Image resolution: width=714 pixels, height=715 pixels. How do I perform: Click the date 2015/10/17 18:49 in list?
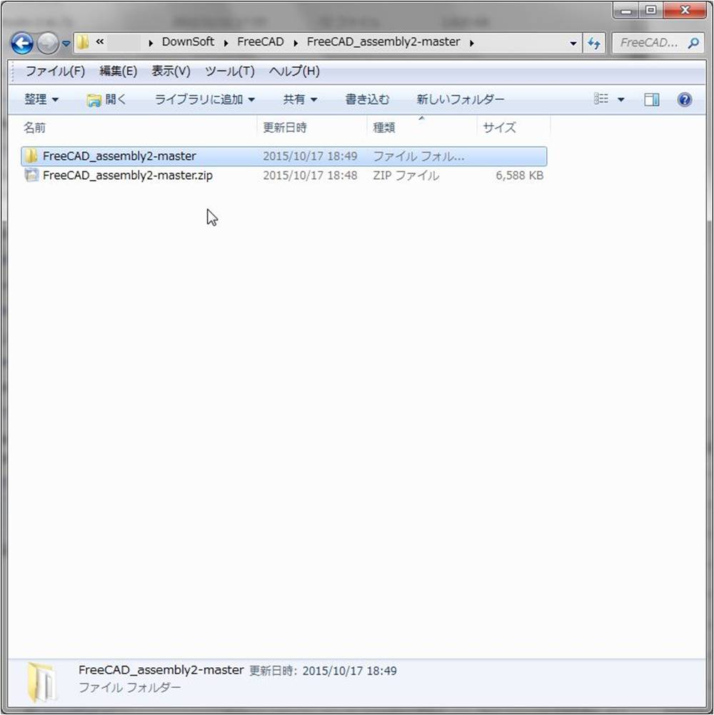tap(310, 156)
